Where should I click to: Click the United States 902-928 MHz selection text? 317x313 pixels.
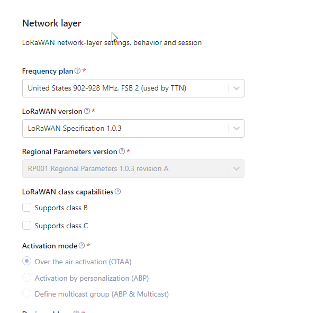pyautogui.click(x=107, y=88)
